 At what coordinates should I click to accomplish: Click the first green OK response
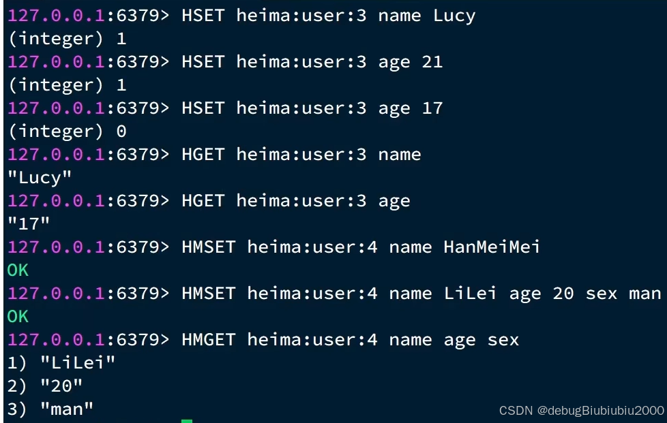18,270
